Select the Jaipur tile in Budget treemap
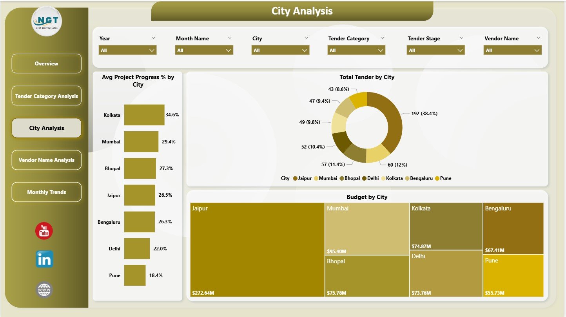Viewport: 566px width, 317px height. tap(257, 250)
